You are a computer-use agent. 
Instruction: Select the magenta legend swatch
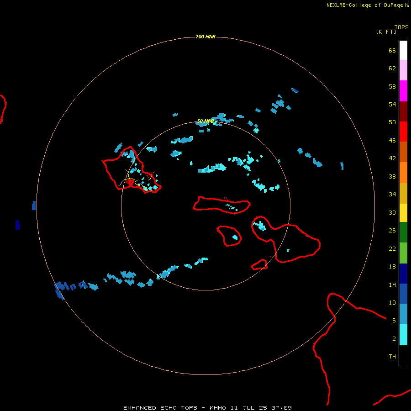point(403,91)
